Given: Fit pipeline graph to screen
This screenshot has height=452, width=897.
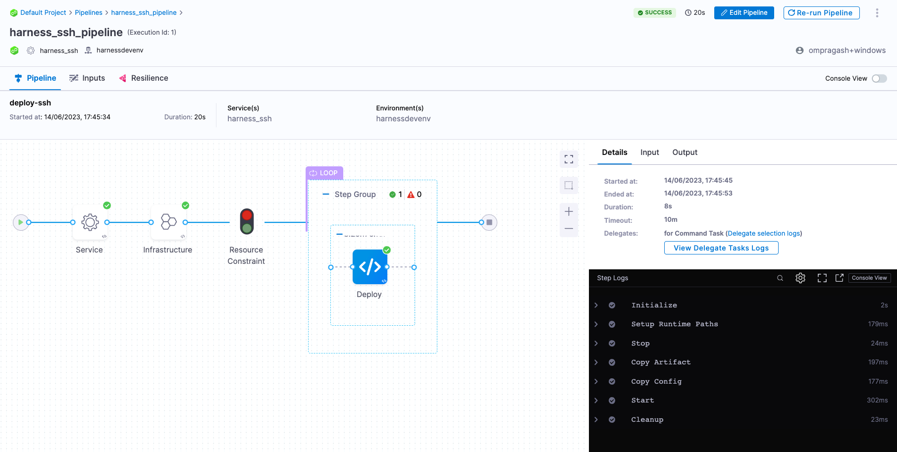Looking at the screenshot, I should click(x=569, y=159).
